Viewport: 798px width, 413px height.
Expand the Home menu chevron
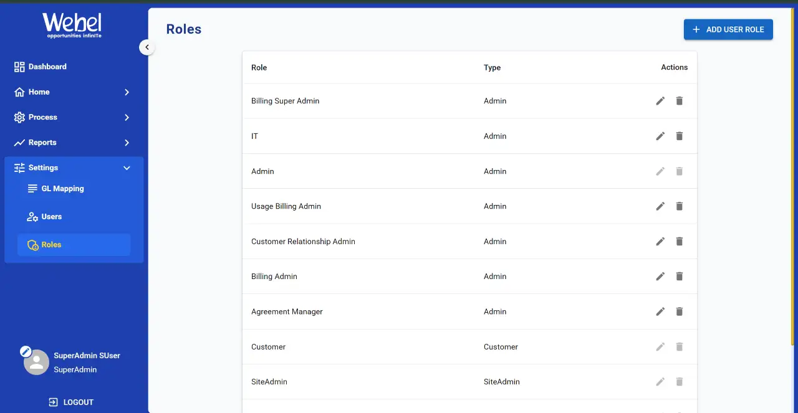[x=127, y=92]
